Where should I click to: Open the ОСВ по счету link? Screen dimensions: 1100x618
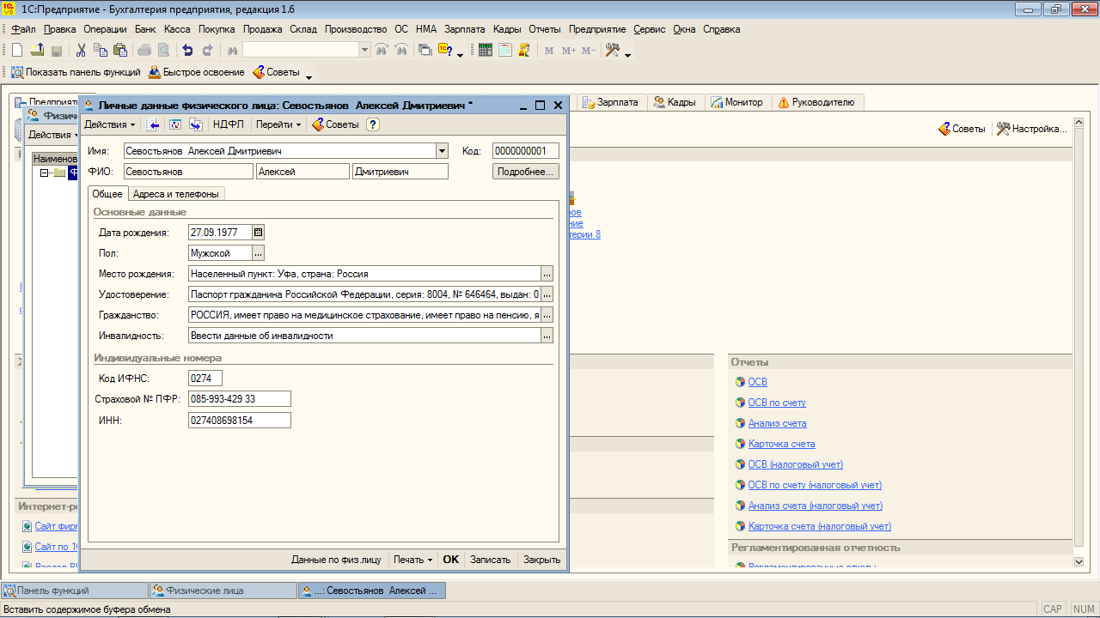point(777,403)
